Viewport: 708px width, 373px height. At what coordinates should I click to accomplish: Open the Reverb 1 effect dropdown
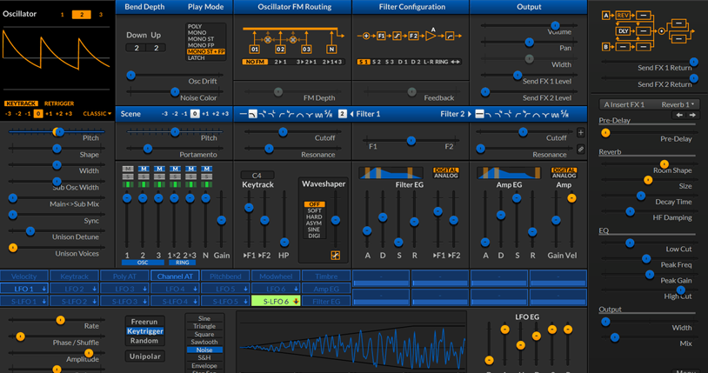tap(678, 104)
